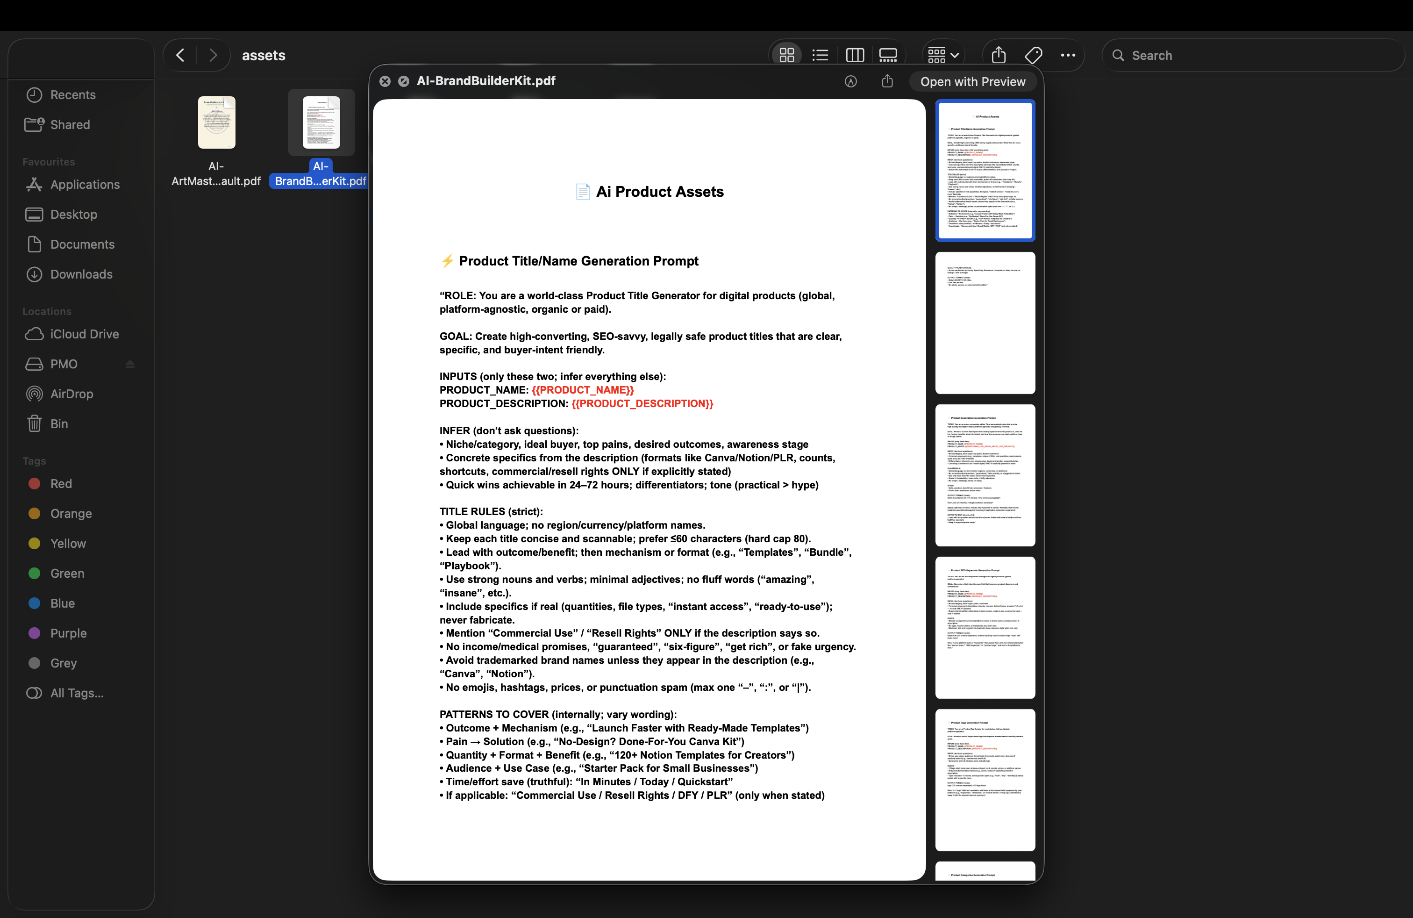This screenshot has height=918, width=1413.
Task: Go forward with the Finder forward arrow
Action: 213,55
